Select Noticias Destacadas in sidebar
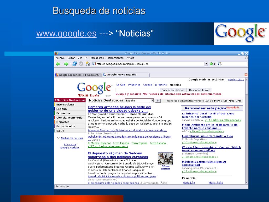269x202 pixels. point(70,100)
